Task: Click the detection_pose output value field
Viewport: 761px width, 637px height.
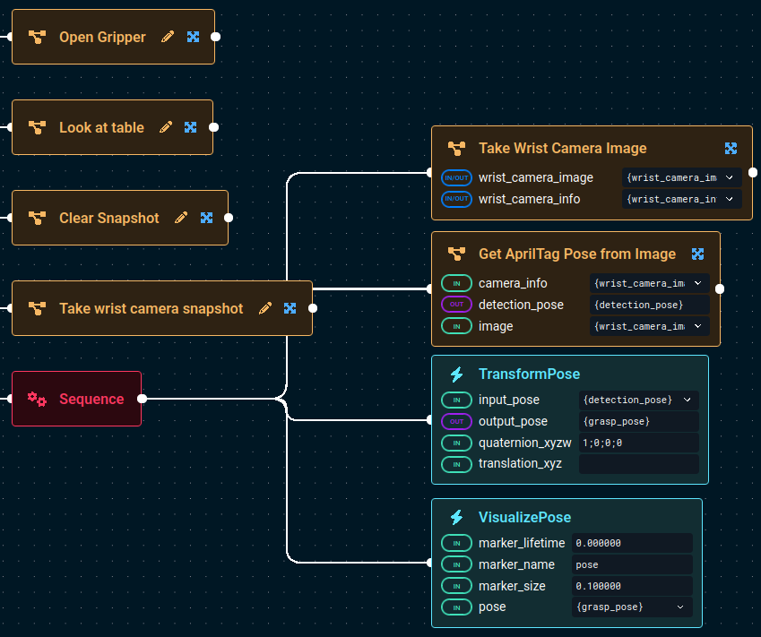Action: pyautogui.click(x=650, y=305)
